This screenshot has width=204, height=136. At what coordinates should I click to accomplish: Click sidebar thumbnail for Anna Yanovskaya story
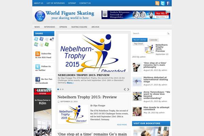tap(137, 96)
